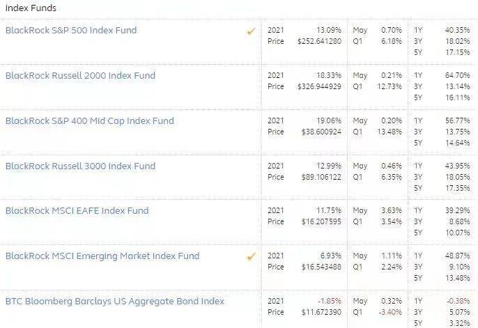478x328 pixels.
Task: Select S&P 500 price $252.641280
Action: pyautogui.click(x=319, y=41)
